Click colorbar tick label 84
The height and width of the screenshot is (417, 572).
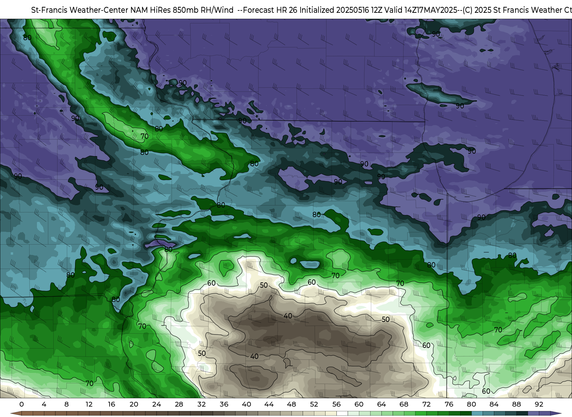click(x=494, y=404)
